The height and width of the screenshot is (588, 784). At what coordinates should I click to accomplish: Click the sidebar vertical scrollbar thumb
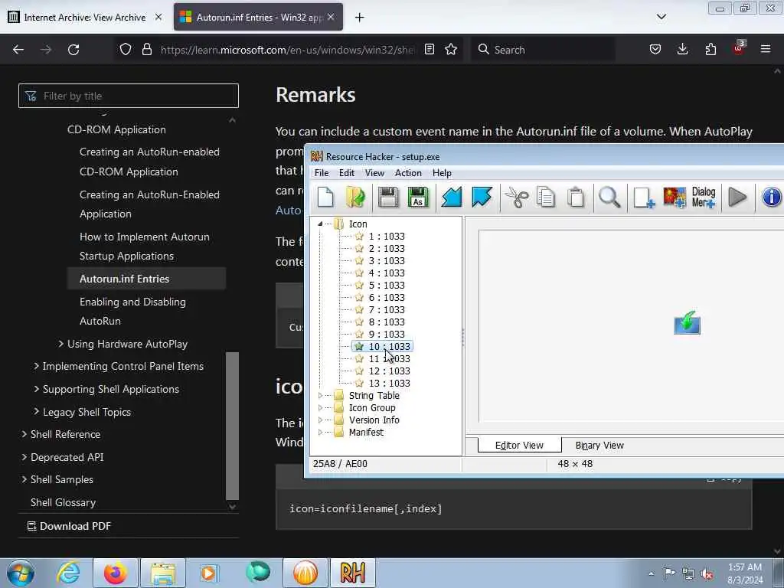(232, 426)
